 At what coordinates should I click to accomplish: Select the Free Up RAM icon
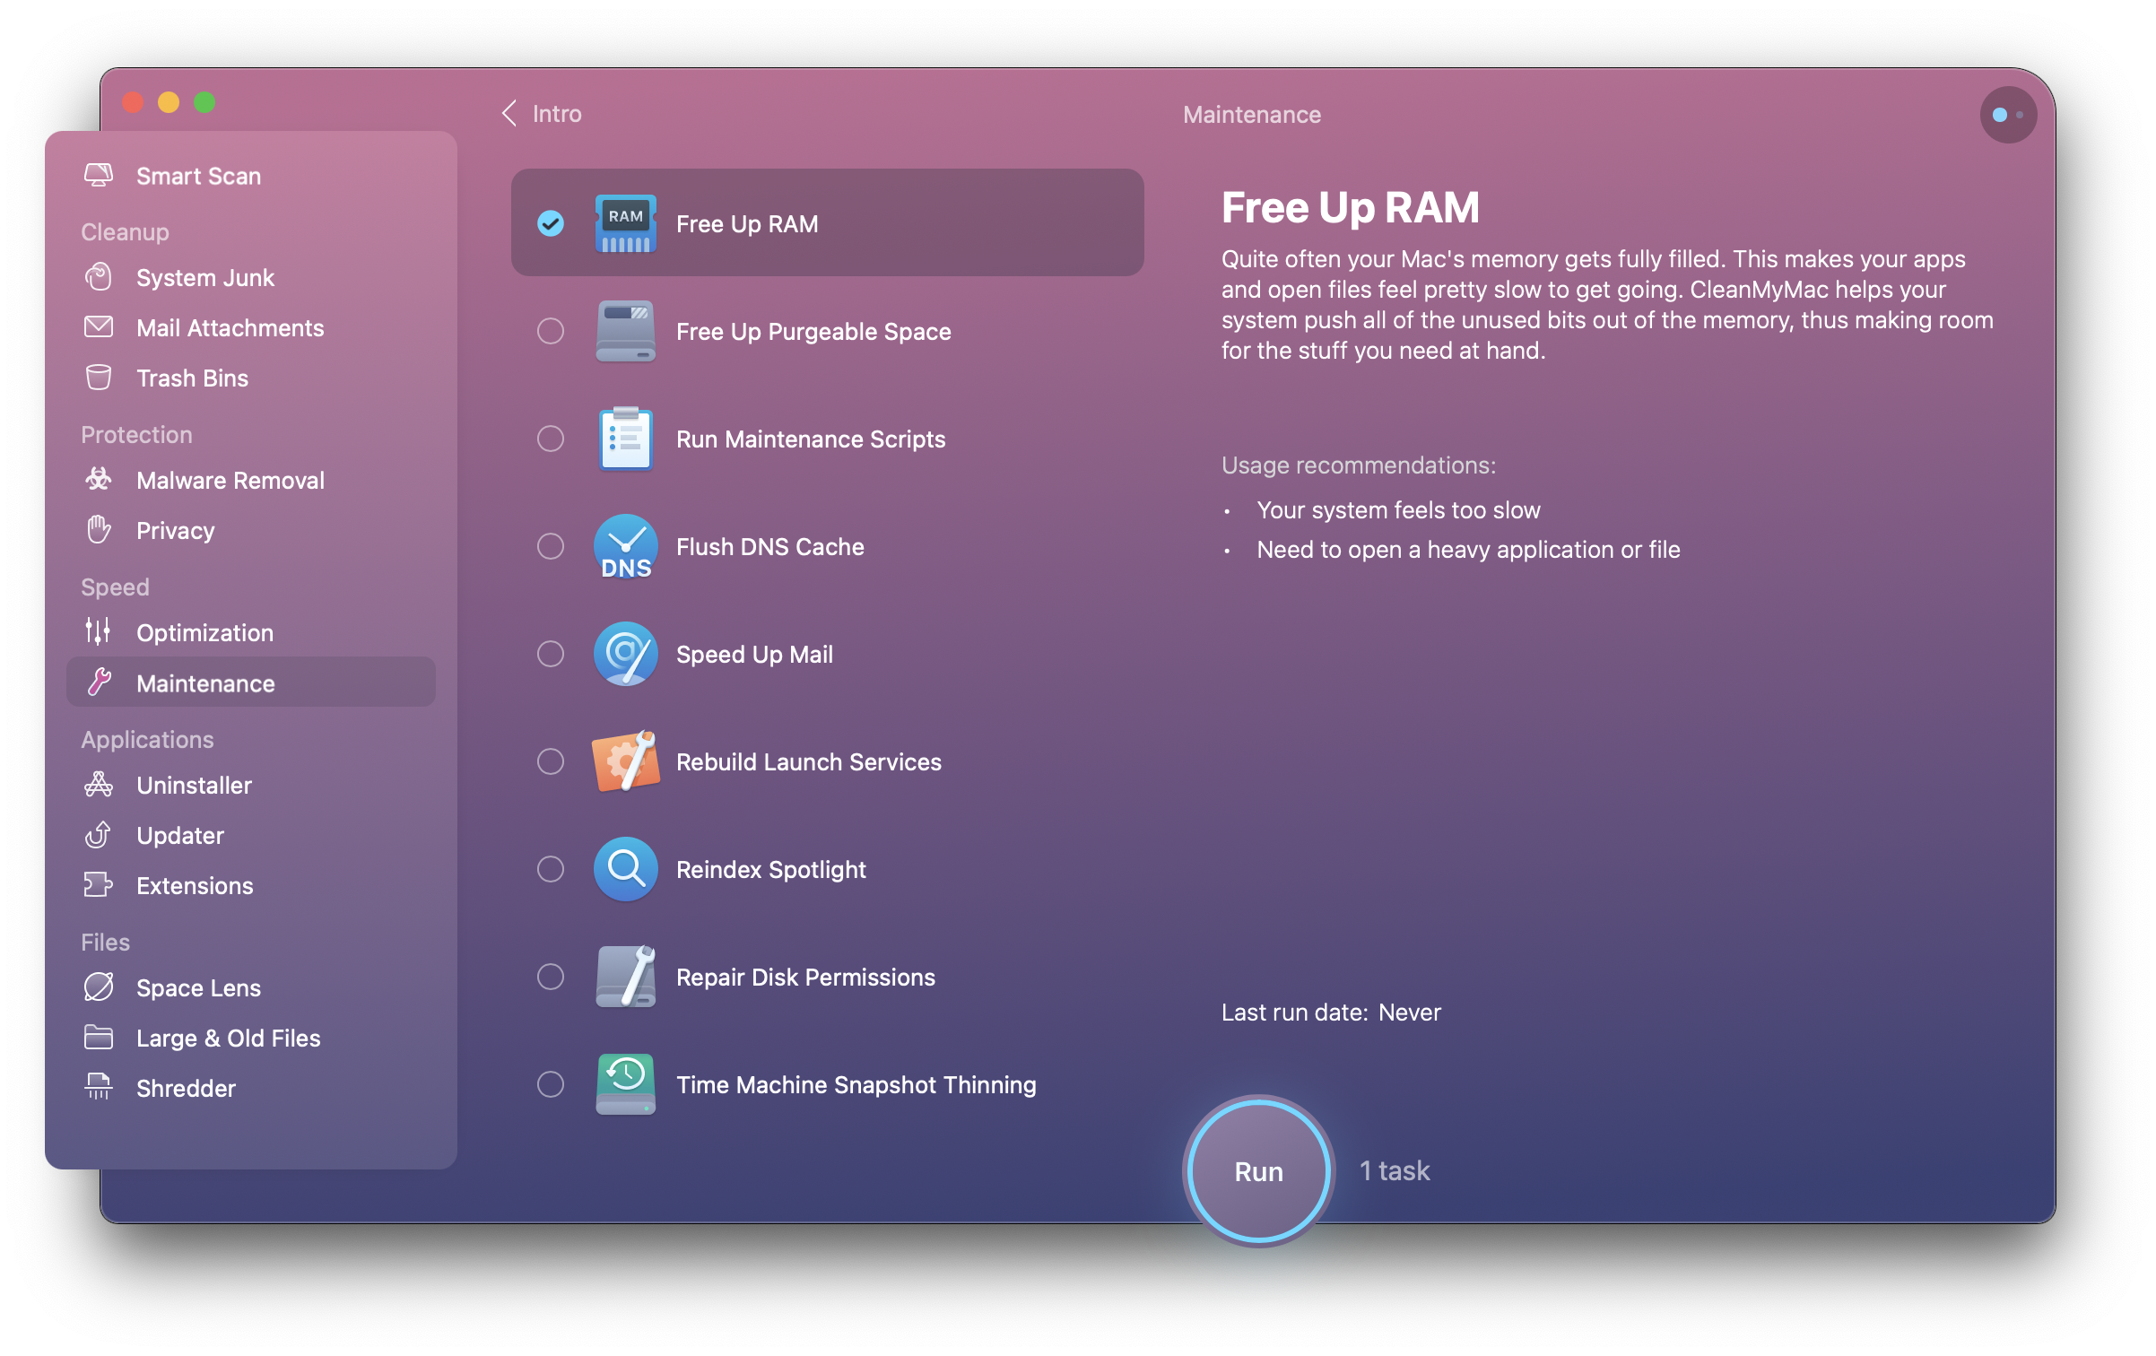623,222
